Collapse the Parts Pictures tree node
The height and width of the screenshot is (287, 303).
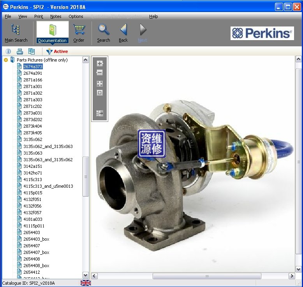click(6, 60)
